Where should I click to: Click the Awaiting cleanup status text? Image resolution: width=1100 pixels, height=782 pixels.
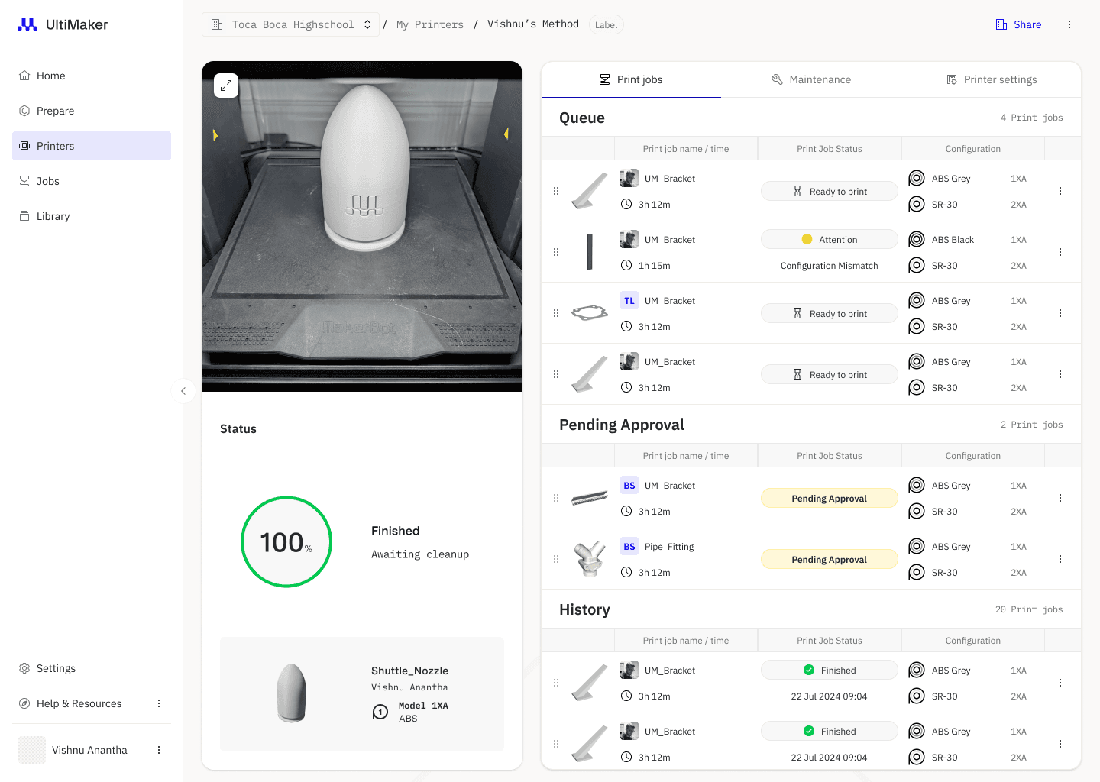pyautogui.click(x=420, y=554)
